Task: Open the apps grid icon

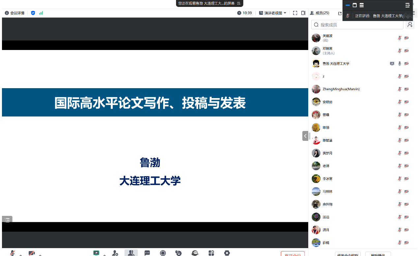Action: pos(211,253)
